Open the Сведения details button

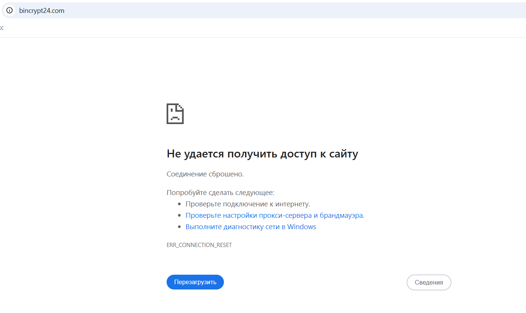pyautogui.click(x=429, y=282)
